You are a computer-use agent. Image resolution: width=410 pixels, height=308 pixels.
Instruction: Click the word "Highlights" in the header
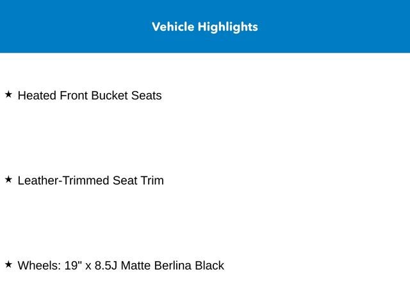pyautogui.click(x=227, y=27)
